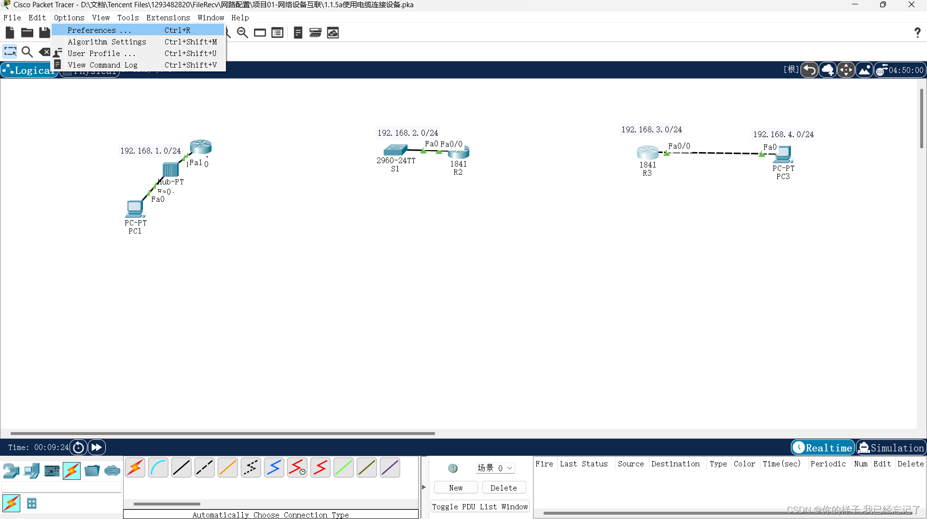The height and width of the screenshot is (519, 927).
Task: Switch to Realtime mode
Action: (x=822, y=447)
